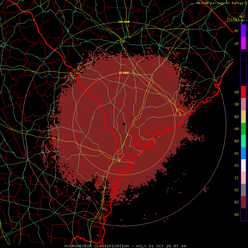The image size is (248, 248).
Task: Click the blue WS legend color swatch
Action: pyautogui.click(x=243, y=153)
